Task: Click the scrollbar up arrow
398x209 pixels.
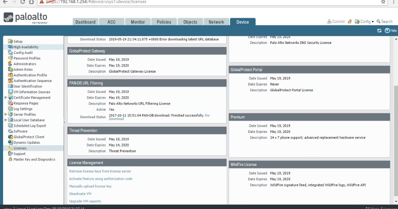Action: pos(396,39)
